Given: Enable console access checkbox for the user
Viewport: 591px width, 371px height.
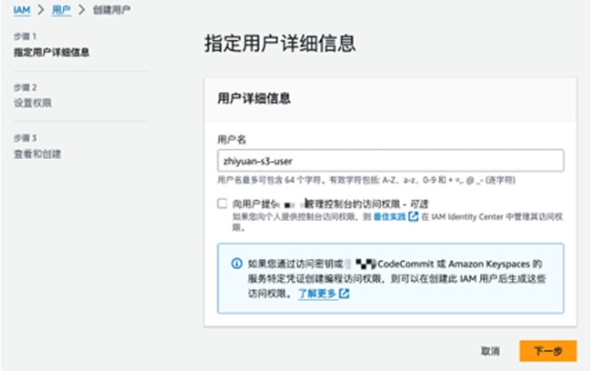Looking at the screenshot, I should tap(222, 204).
